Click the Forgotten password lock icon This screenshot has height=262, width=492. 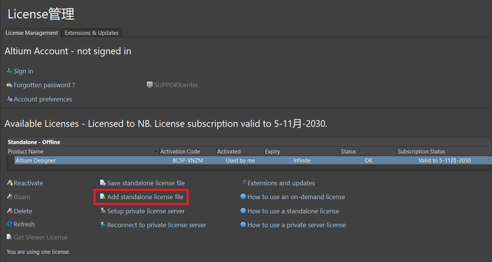click(10, 85)
